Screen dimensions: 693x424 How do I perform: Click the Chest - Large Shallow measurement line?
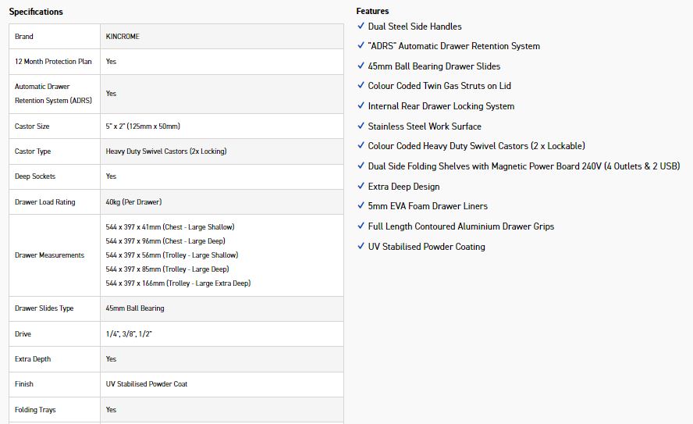point(169,227)
